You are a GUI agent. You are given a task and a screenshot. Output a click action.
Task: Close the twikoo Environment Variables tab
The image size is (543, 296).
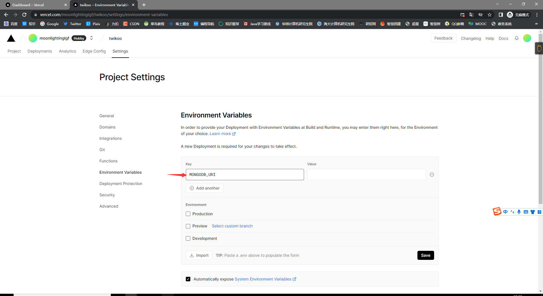133,5
